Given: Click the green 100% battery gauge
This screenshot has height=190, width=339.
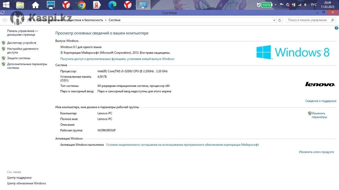Looking at the screenshot, I should click(267, 5).
